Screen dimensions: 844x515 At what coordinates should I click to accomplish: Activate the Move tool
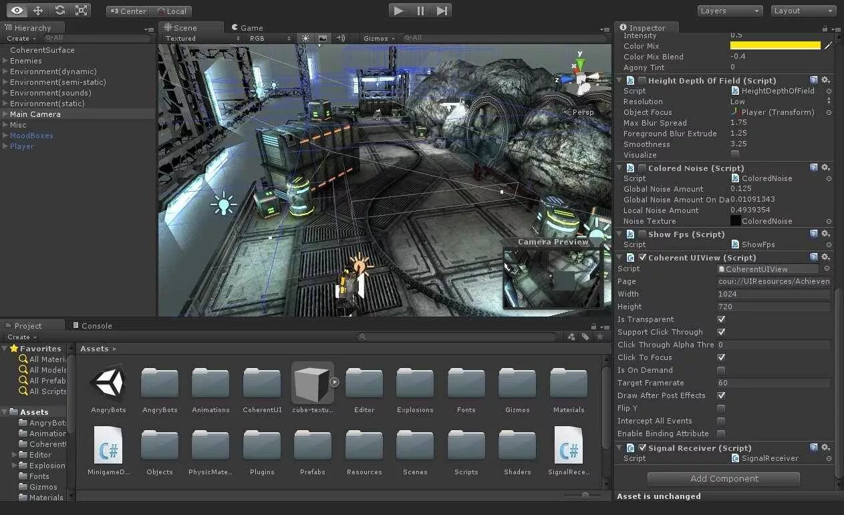click(38, 10)
